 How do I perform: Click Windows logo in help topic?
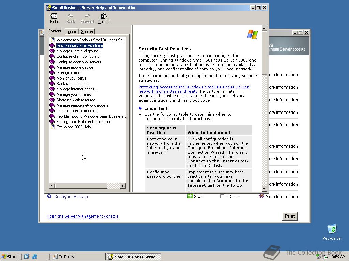253,34
